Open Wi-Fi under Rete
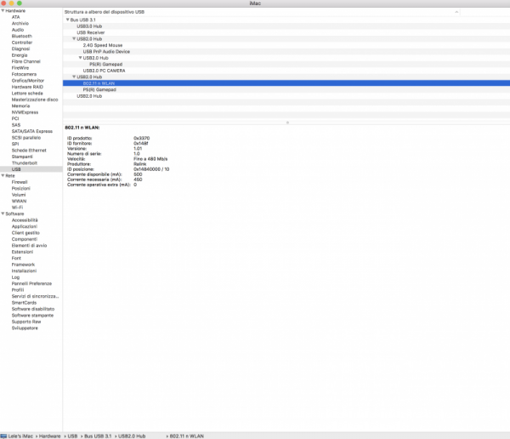This screenshot has width=510, height=439. click(x=17, y=208)
